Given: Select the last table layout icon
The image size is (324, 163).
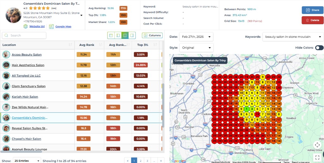Looking at the screenshot, I should (x=132, y=35).
